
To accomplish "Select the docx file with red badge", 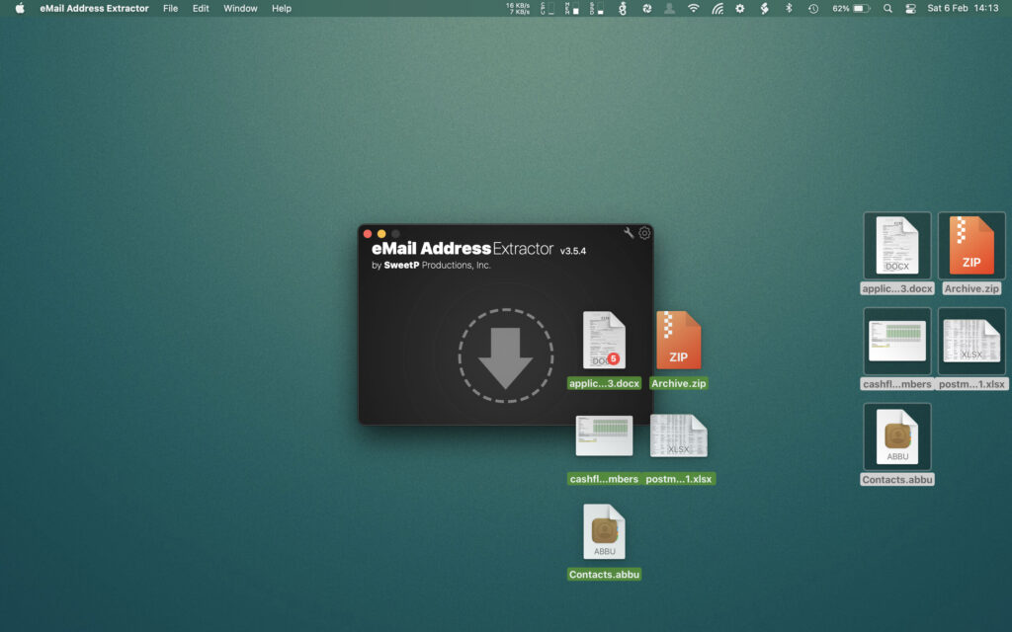I will [x=603, y=341].
